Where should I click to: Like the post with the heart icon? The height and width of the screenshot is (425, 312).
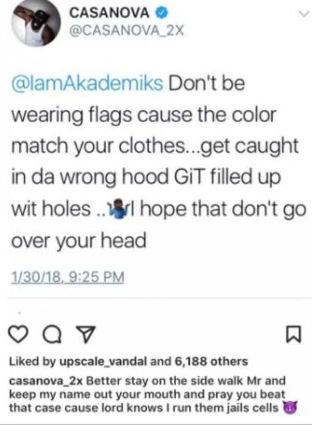(18, 335)
